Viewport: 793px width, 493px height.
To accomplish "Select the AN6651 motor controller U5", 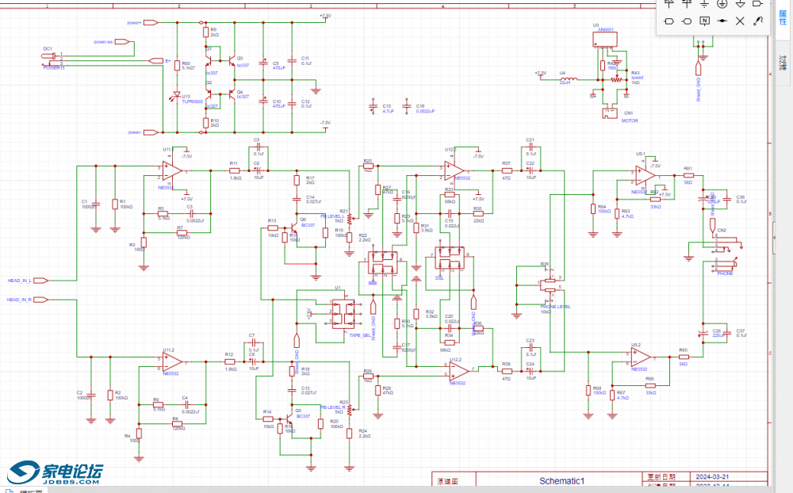I will click(x=605, y=40).
